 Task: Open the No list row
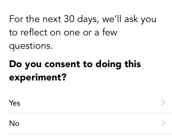click(x=86, y=123)
